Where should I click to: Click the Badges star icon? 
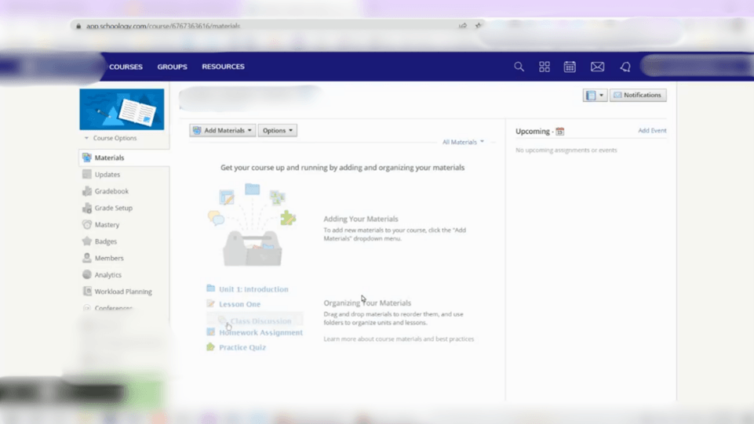tap(87, 241)
